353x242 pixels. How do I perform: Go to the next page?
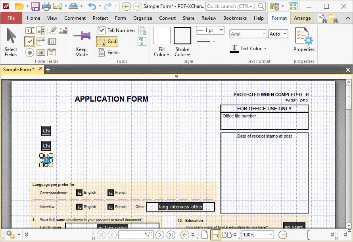click(160, 235)
